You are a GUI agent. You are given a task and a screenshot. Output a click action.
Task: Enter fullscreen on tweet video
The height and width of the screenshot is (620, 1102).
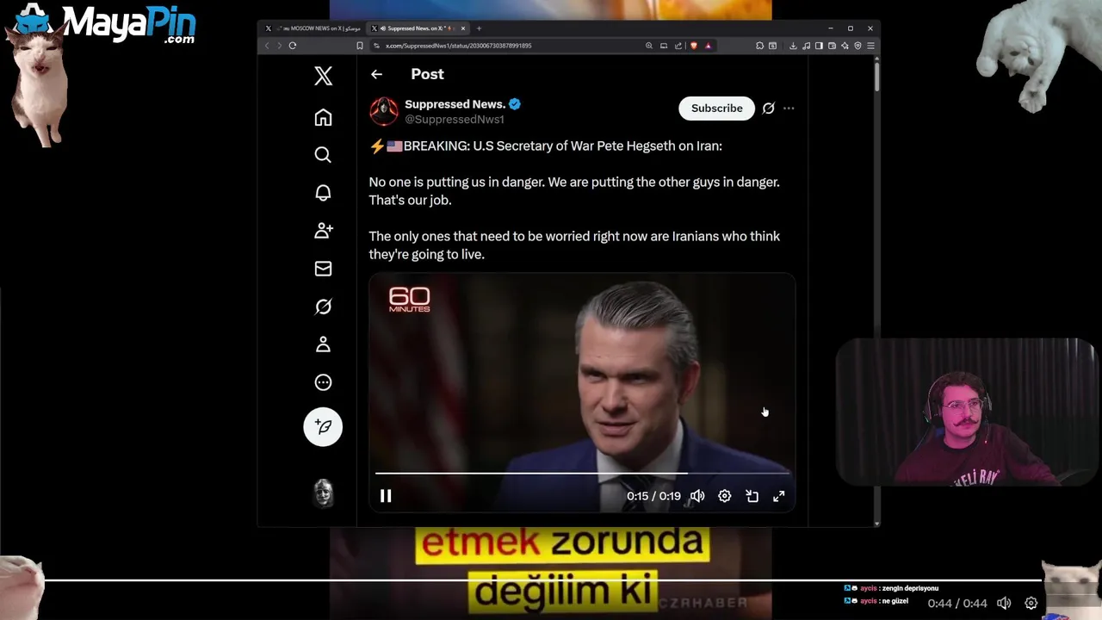point(779,496)
